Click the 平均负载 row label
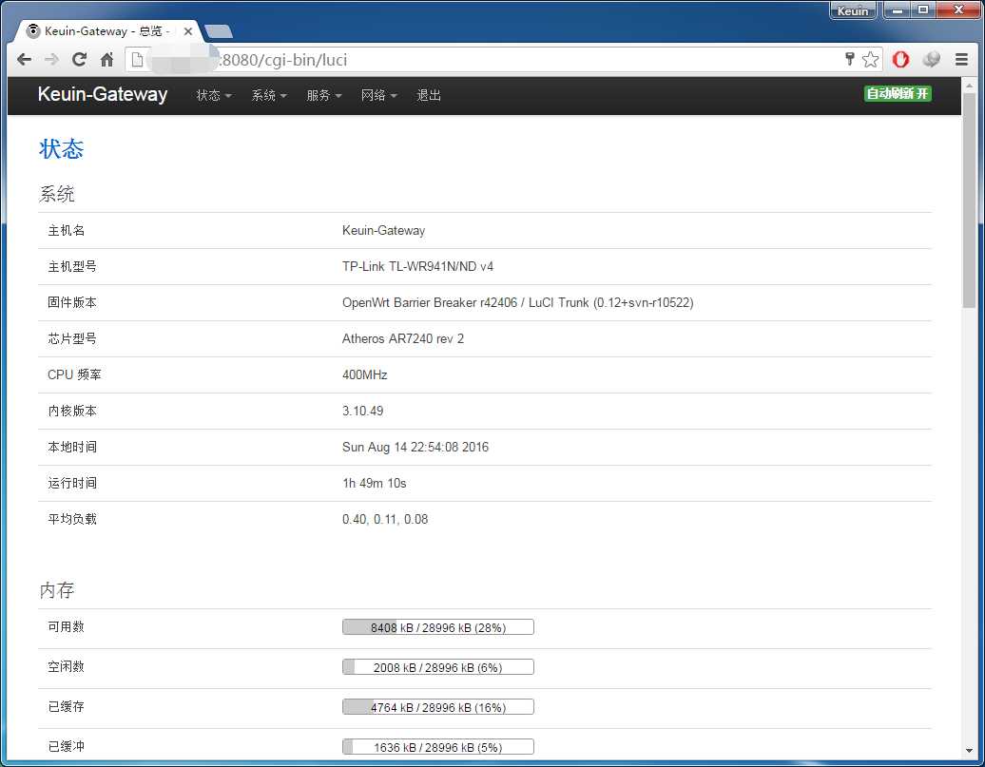 72,520
